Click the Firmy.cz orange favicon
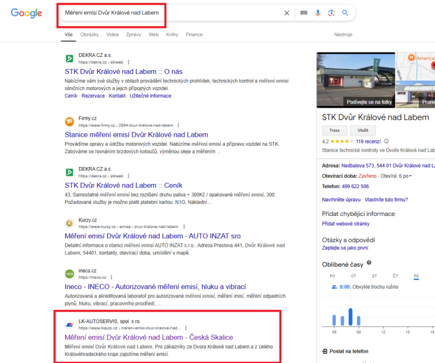 click(70, 122)
